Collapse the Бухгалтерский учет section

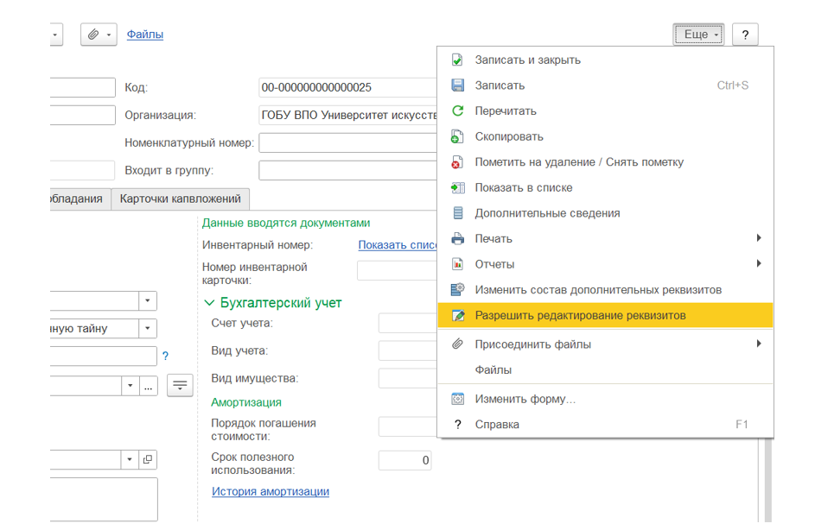coord(209,303)
